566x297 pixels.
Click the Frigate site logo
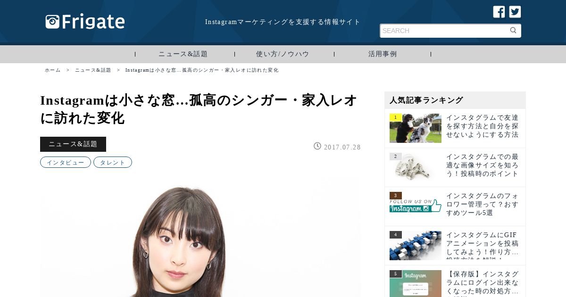click(x=85, y=22)
